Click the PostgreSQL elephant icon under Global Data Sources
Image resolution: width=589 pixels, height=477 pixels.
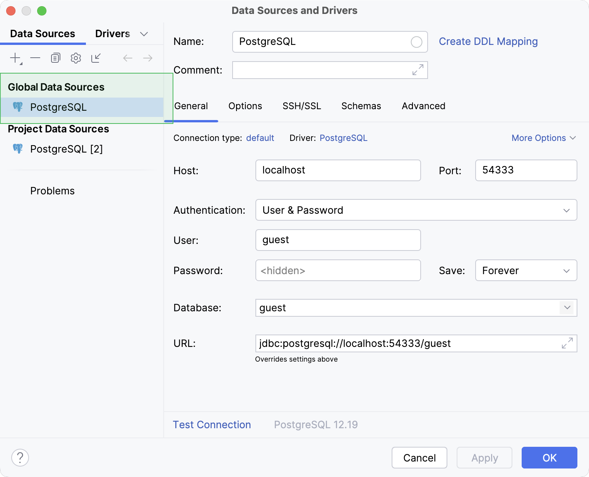point(17,107)
